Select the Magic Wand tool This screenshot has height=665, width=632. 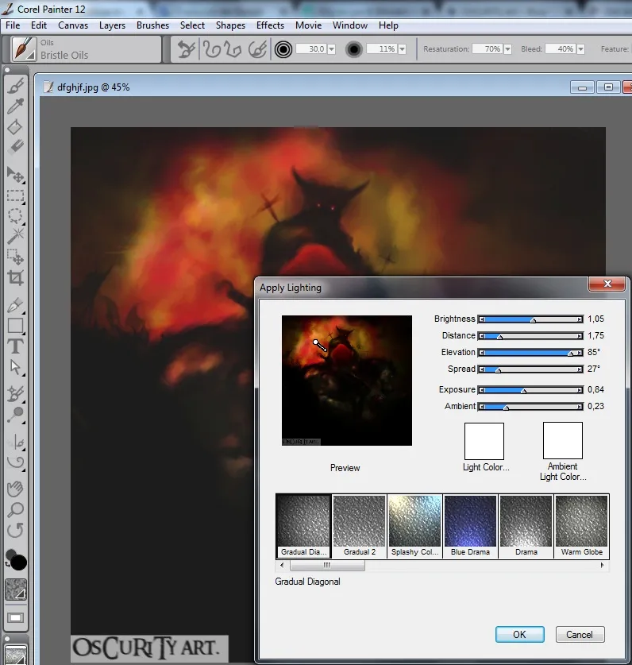pyautogui.click(x=15, y=237)
